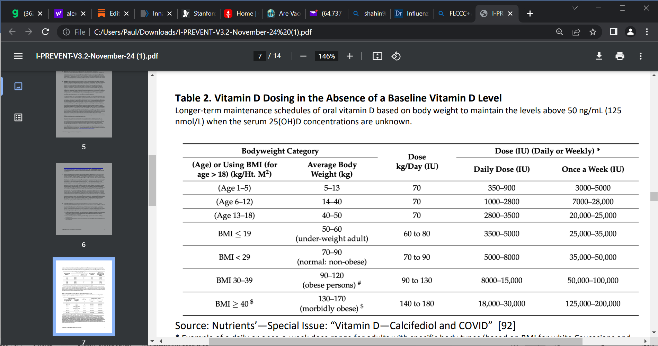Close the first (36 tab

[40, 14]
